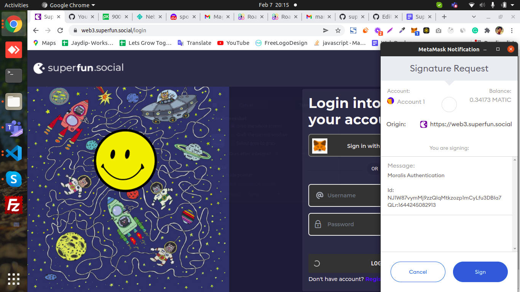Sign the signature request

(x=480, y=272)
